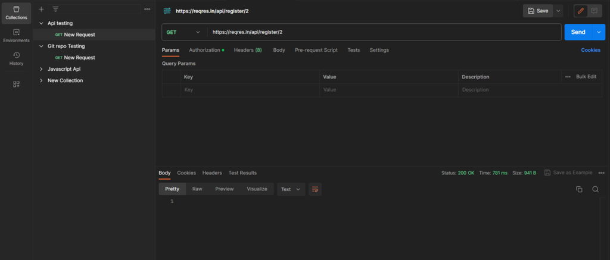This screenshot has width=610, height=260.
Task: Click the filter icon in collections sidebar
Action: [x=55, y=10]
